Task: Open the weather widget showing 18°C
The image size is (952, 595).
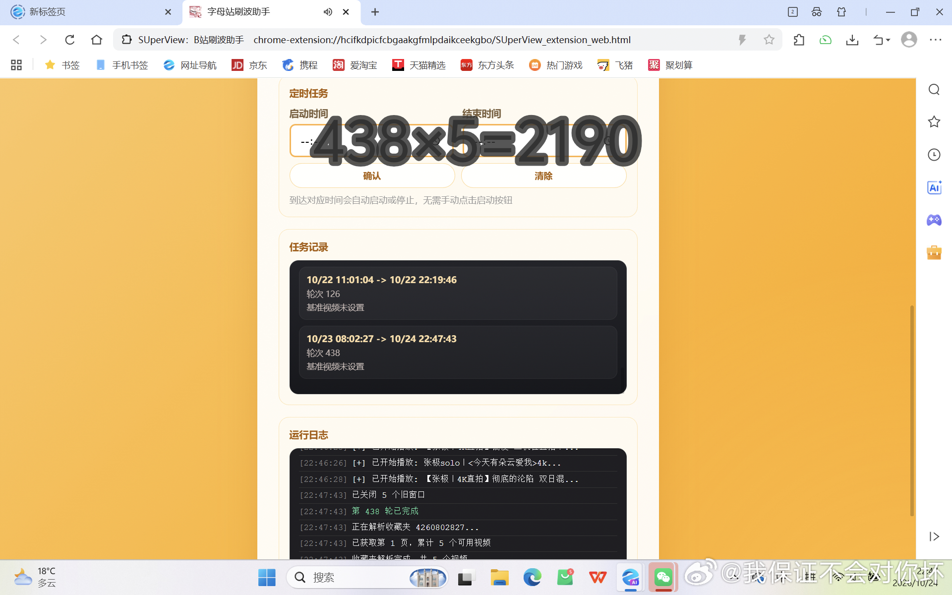Action: pyautogui.click(x=36, y=578)
